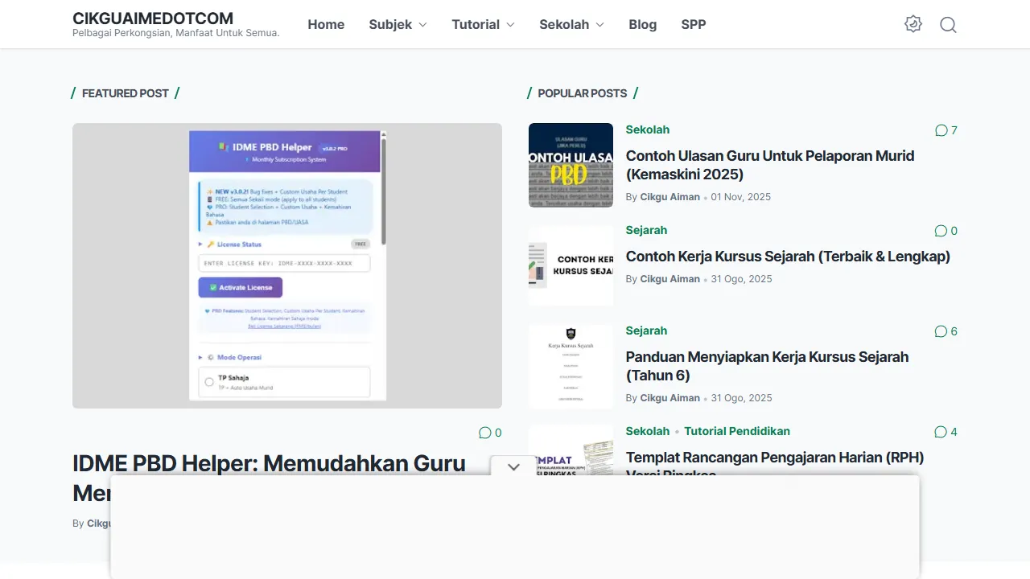Screen dimensions: 1030x579
Task: View Cikgu Aiman's author profile
Action: [x=669, y=196]
